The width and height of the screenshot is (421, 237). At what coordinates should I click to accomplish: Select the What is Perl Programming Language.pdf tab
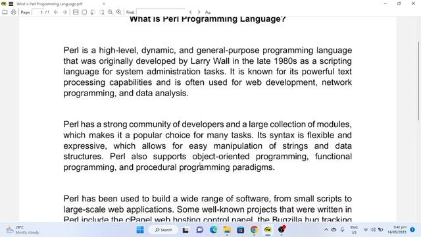click(x=49, y=4)
